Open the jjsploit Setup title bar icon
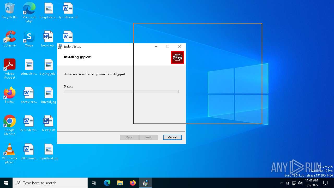 point(60,46)
